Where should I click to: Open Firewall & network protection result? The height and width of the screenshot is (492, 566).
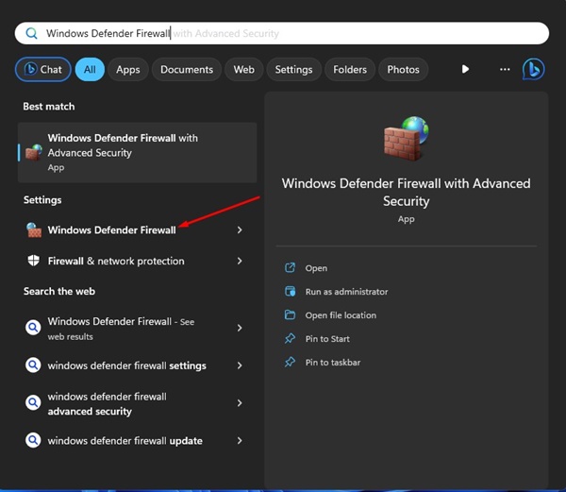tap(137, 261)
